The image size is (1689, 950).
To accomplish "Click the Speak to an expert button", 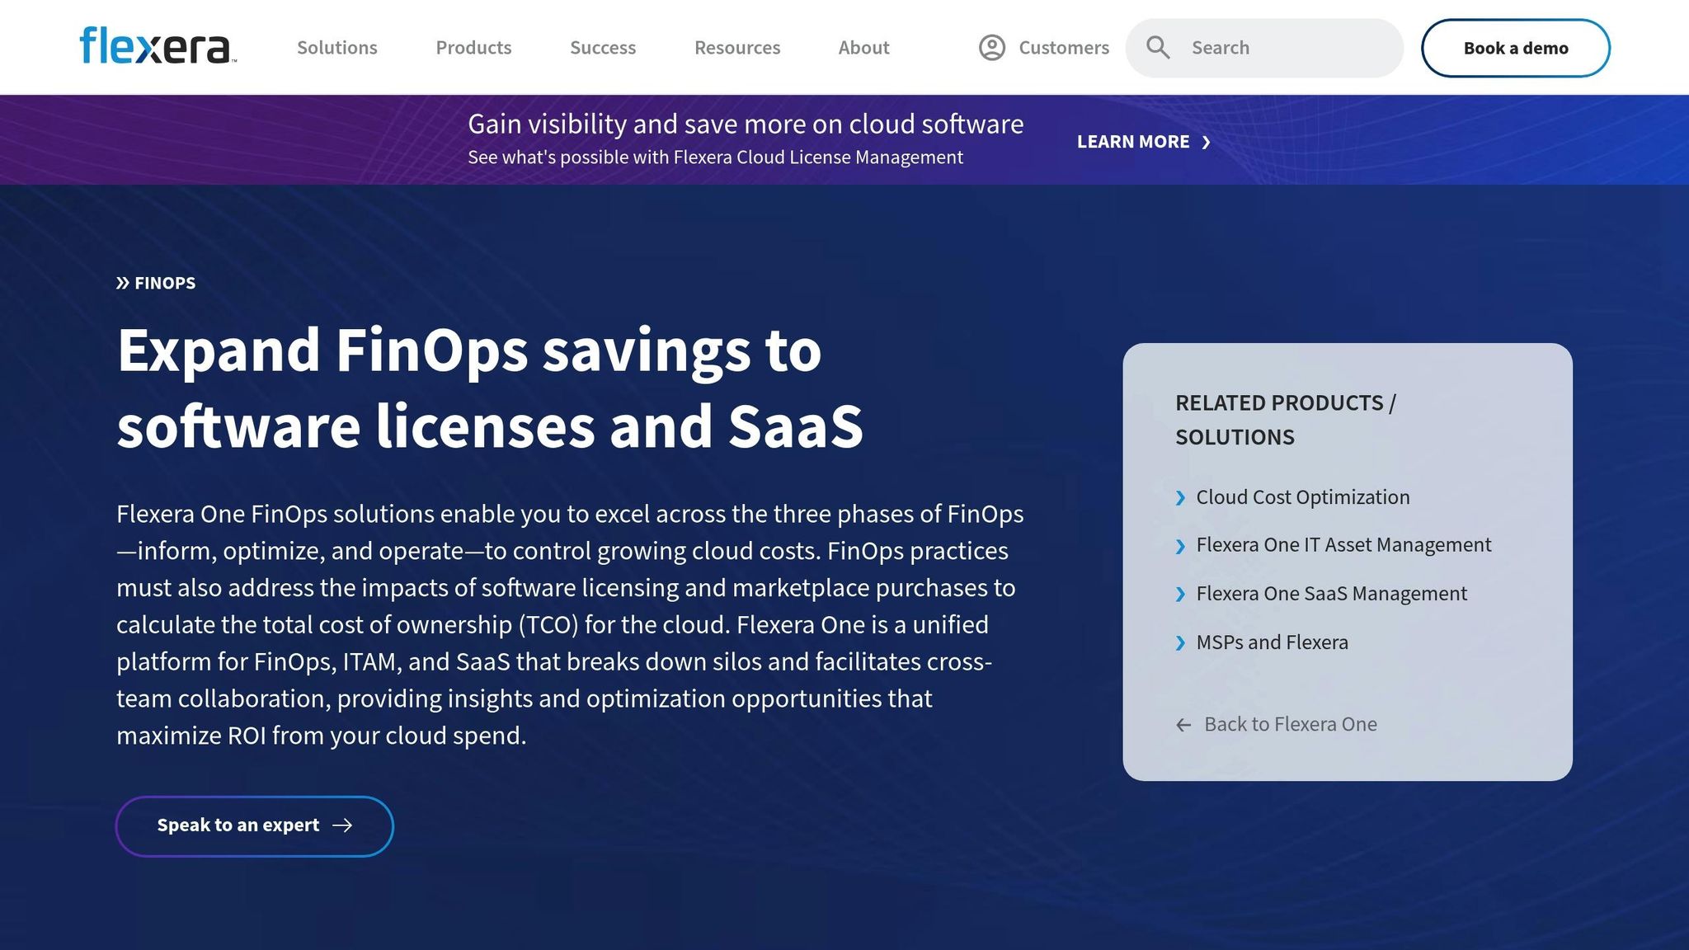I will (255, 825).
